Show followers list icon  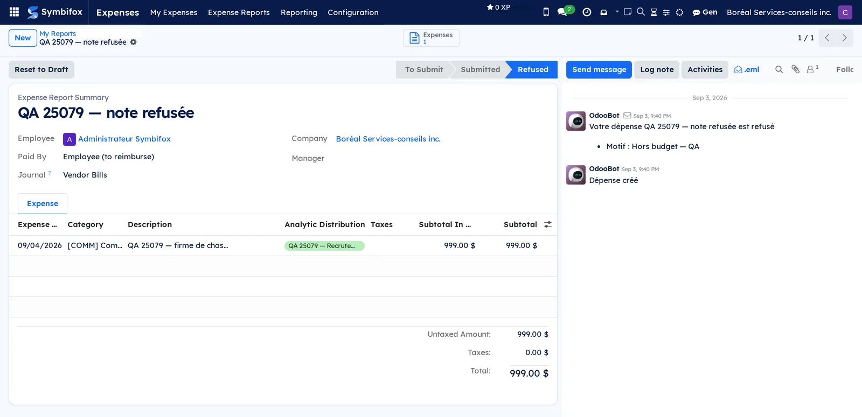[812, 69]
